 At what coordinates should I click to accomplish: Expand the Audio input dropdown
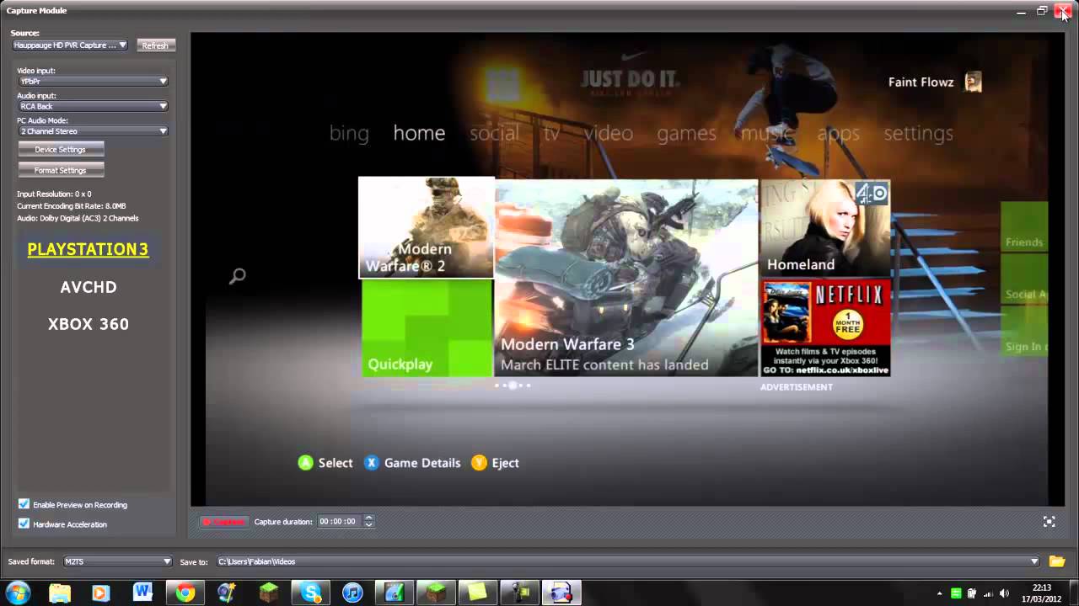(93, 106)
